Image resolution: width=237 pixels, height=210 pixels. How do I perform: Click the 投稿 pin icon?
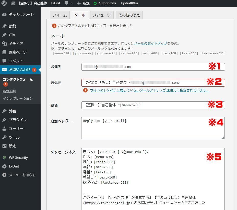pos(4,26)
